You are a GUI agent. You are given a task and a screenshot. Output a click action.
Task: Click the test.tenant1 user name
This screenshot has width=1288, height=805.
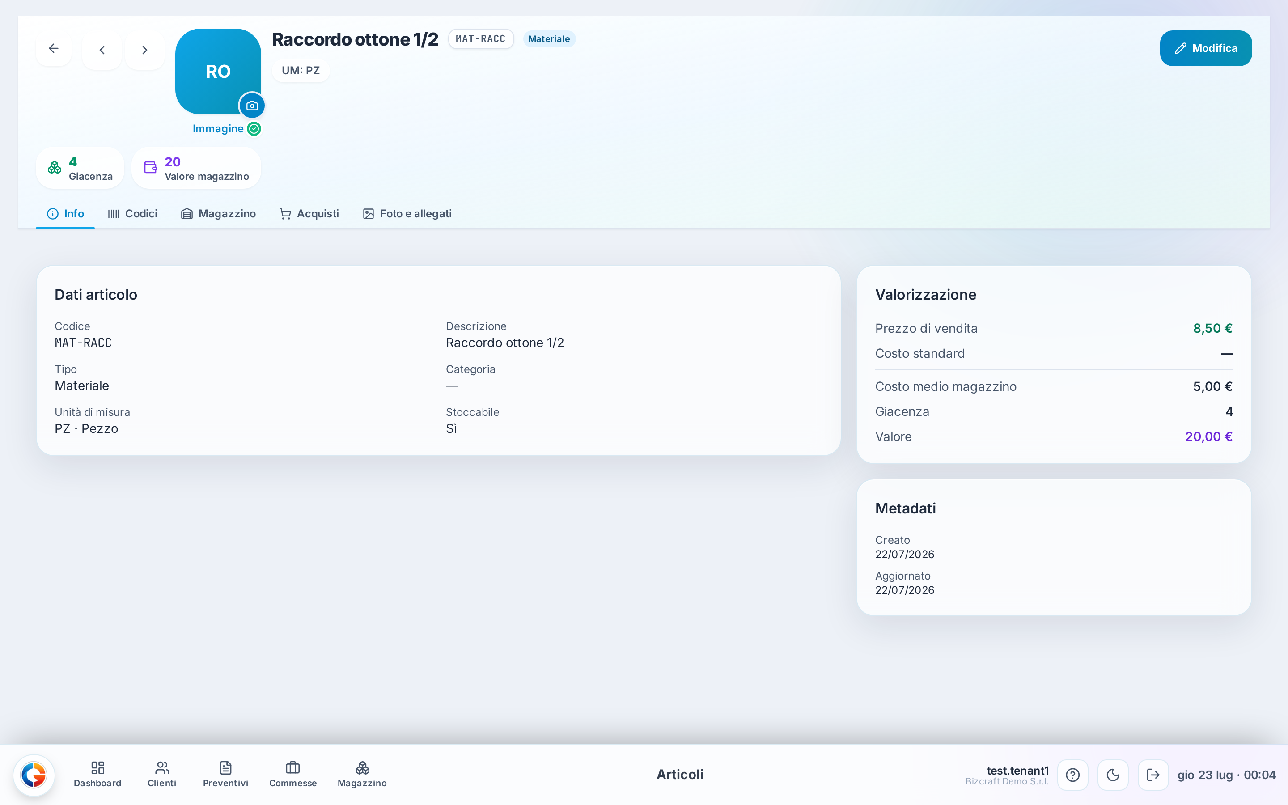1017,771
